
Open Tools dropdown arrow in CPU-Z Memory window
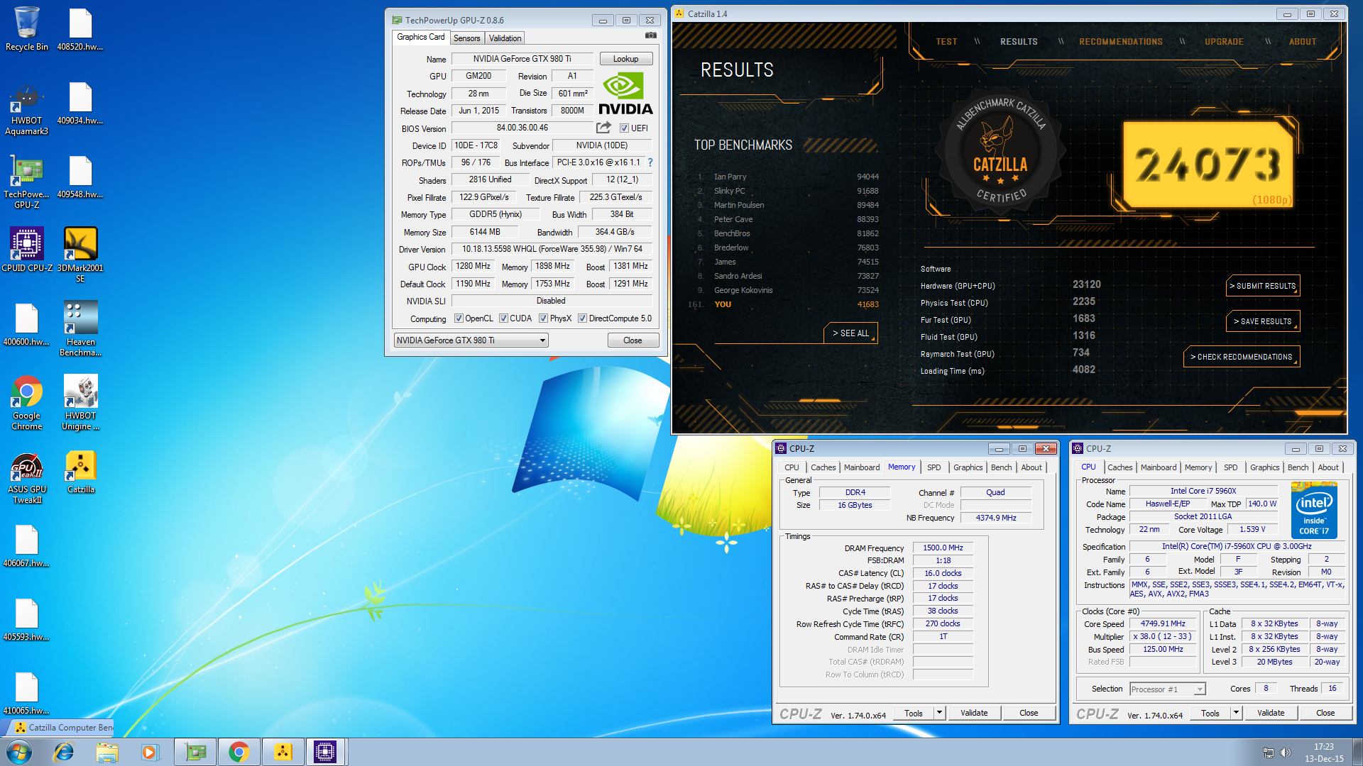click(939, 713)
